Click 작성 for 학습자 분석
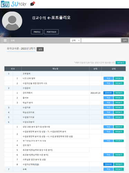129x173 pixels. click(x=108, y=103)
